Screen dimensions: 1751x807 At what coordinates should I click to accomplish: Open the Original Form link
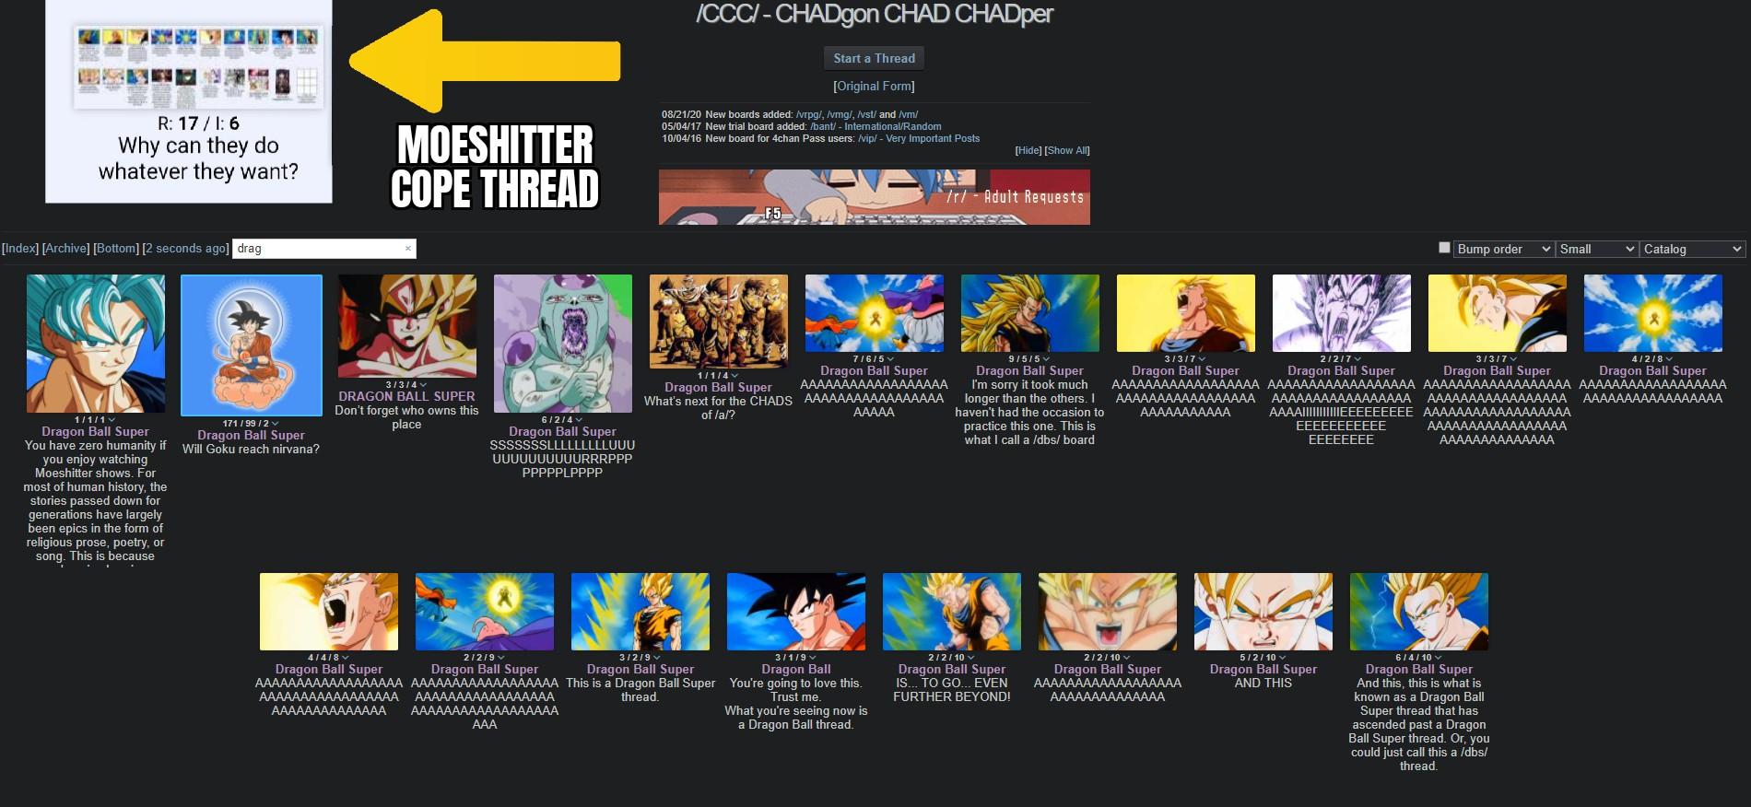[x=875, y=86]
